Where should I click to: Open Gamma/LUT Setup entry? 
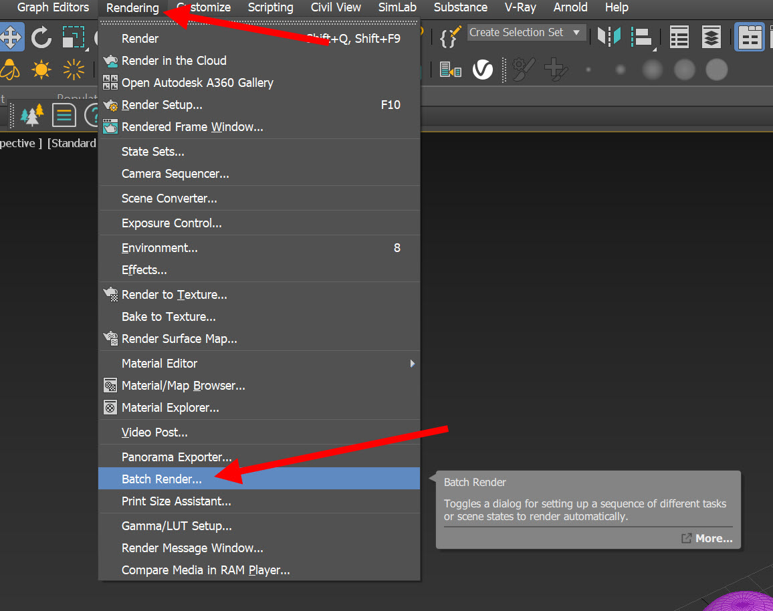[x=259, y=526]
